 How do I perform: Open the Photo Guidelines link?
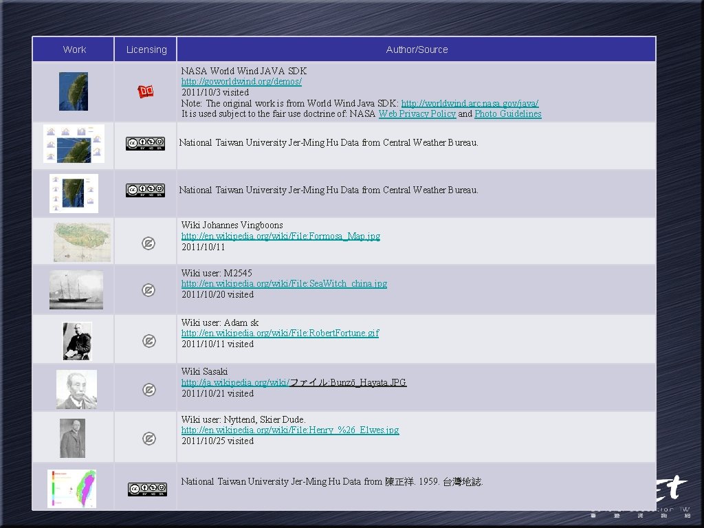[508, 113]
